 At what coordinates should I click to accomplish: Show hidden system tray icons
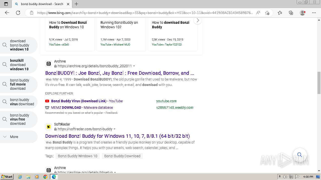tap(280, 177)
